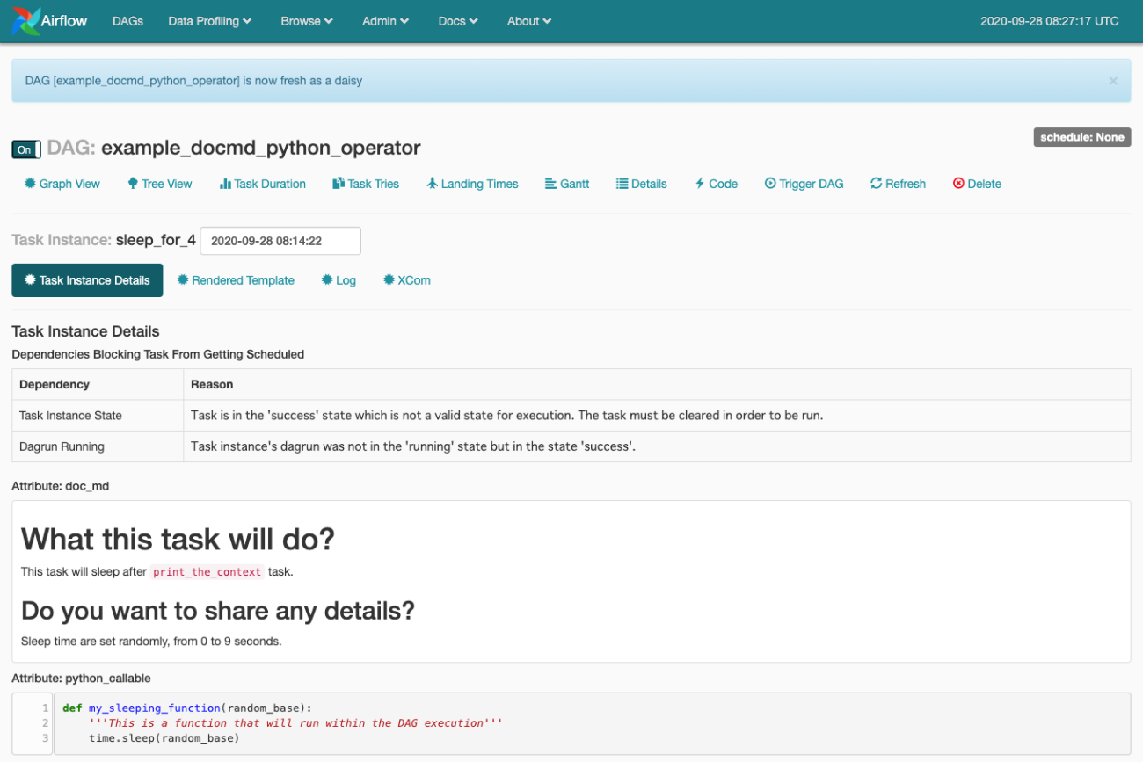Refresh the DAG

pyautogui.click(x=898, y=184)
